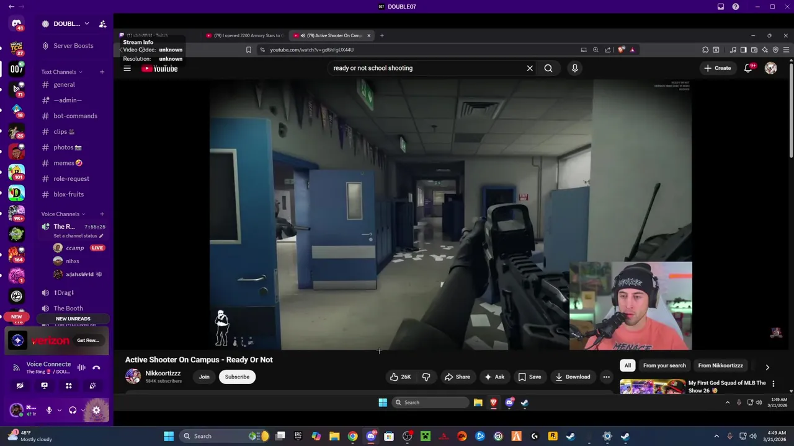
Task: Open Discord activities launcher icon
Action: pyautogui.click(x=68, y=385)
